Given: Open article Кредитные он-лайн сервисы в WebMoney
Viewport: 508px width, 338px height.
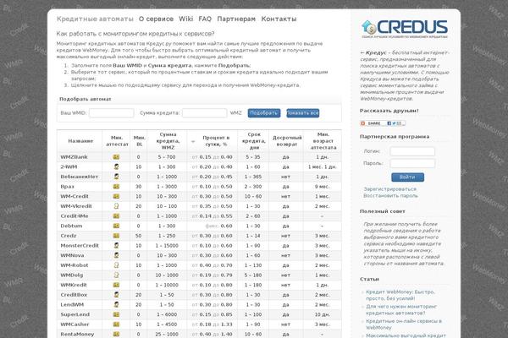Looking at the screenshot, I should pos(404,324).
